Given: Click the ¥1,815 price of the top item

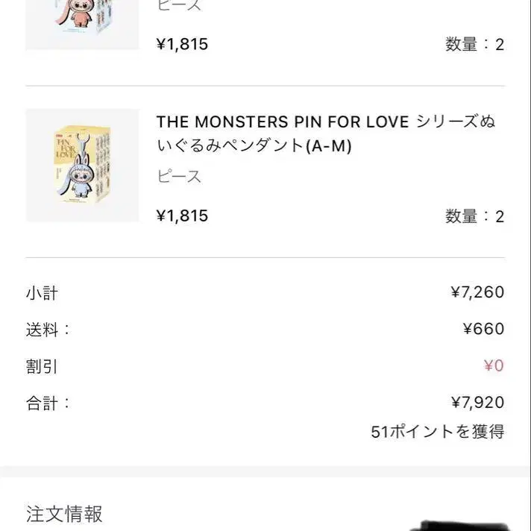Looking at the screenshot, I should point(182,44).
